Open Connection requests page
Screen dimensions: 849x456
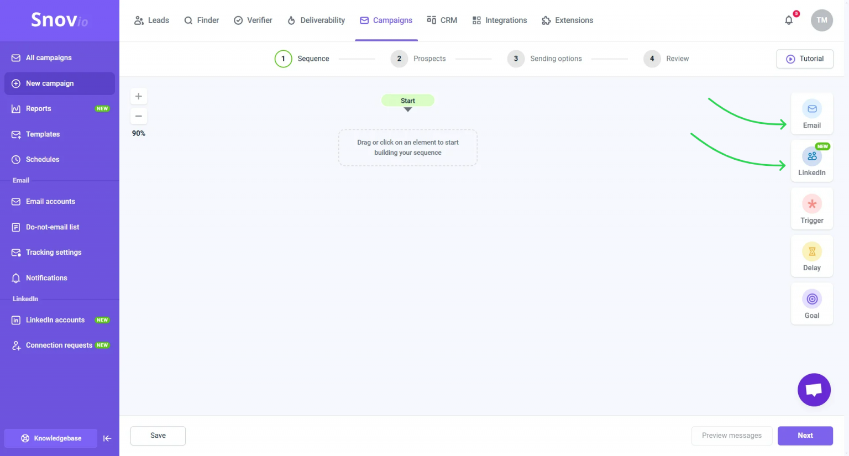click(60, 345)
